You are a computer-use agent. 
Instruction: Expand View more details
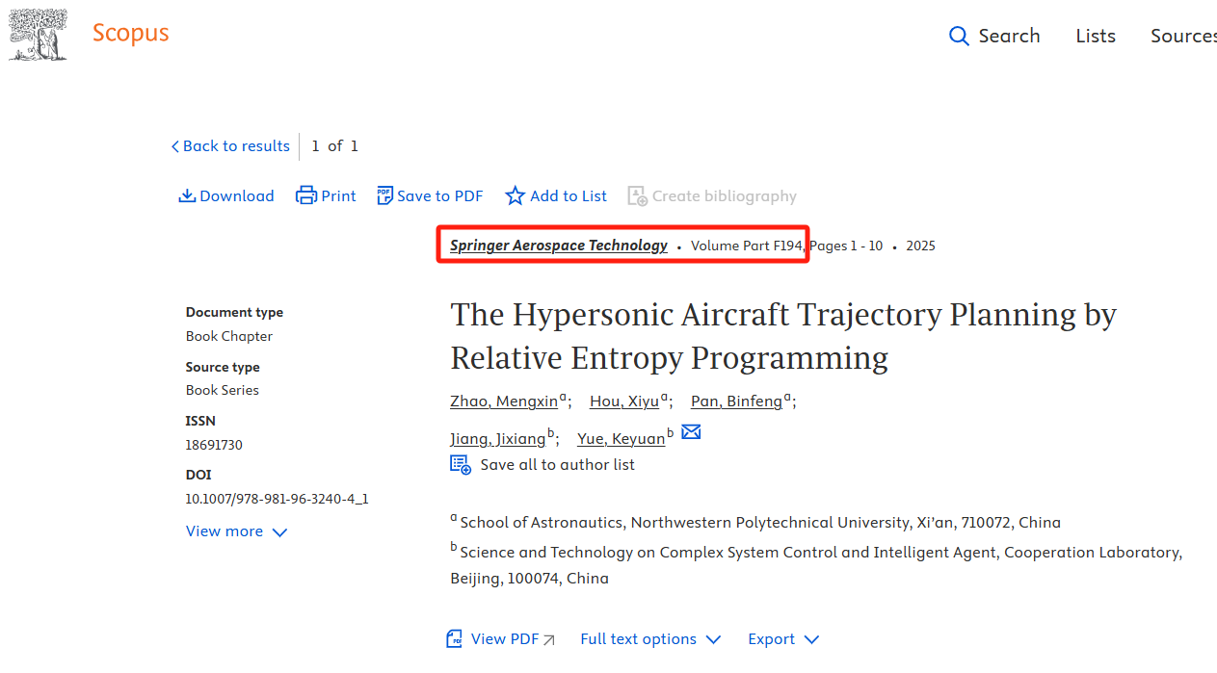tap(236, 531)
